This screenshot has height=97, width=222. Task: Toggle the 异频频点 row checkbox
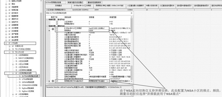(57, 30)
